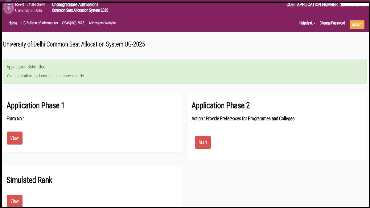
Task: Click View under Application Phase 1
Action: [x=14, y=138]
